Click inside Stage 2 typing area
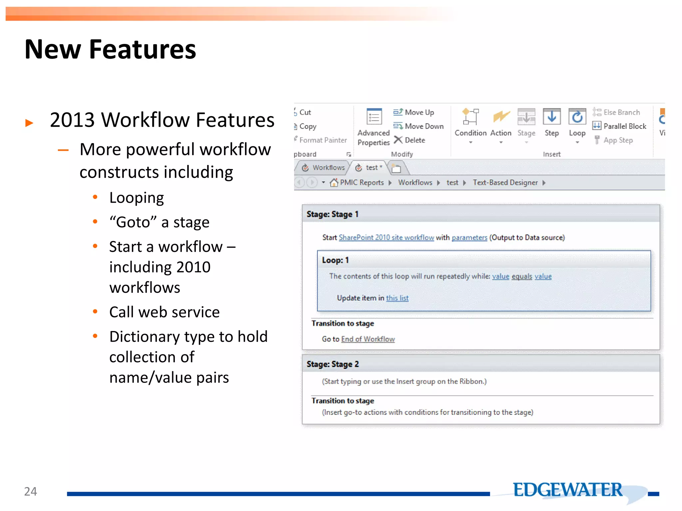The image size is (682, 511). 404,382
